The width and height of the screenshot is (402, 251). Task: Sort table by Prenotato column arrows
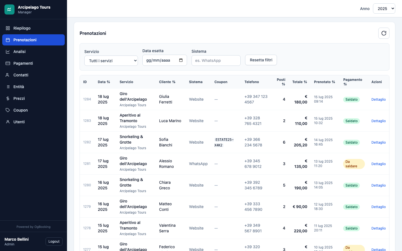pyautogui.click(x=333, y=82)
